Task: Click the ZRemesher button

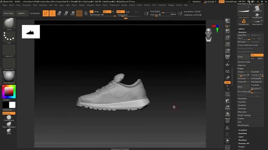Action: pyautogui.click(x=242, y=112)
